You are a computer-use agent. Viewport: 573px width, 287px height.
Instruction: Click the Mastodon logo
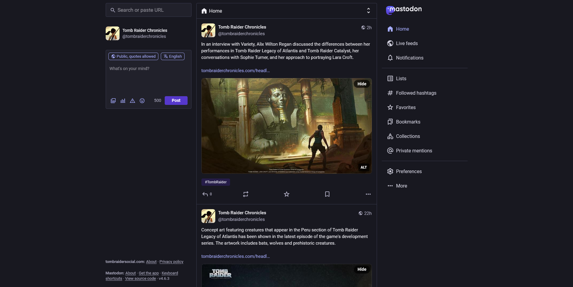pyautogui.click(x=404, y=10)
